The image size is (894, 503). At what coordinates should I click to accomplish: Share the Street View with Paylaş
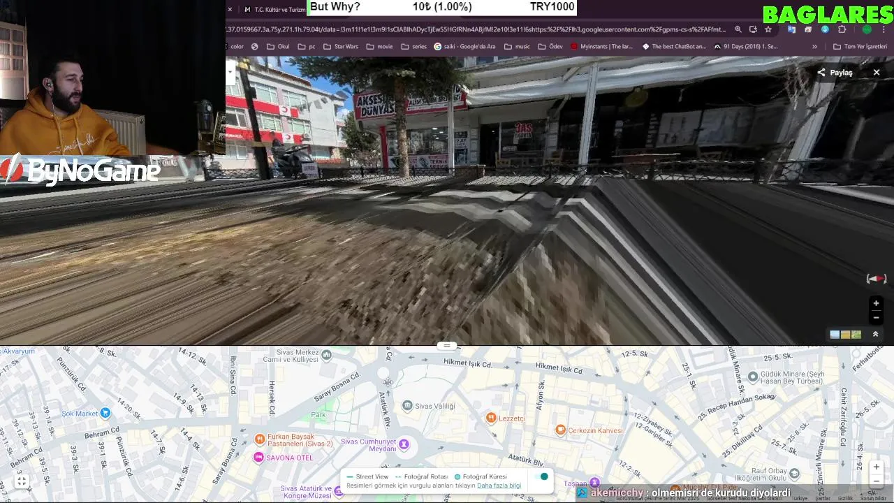835,73
